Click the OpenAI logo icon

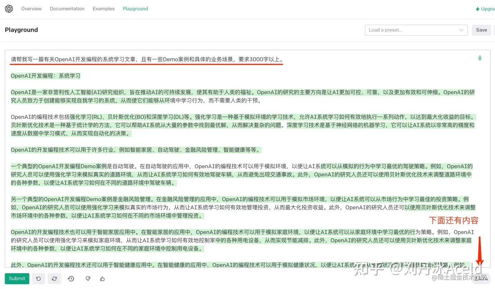(x=9, y=9)
